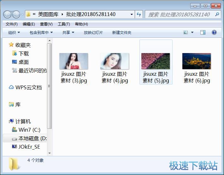Open 下载 in the navigation pane
224x175 pixels.
pos(24,54)
